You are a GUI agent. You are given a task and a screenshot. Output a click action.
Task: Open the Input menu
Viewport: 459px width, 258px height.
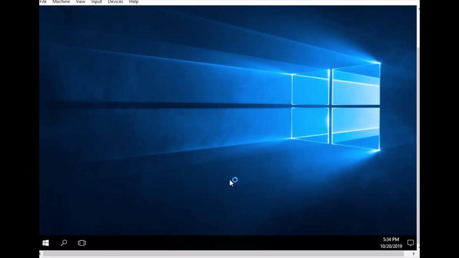pos(96,2)
